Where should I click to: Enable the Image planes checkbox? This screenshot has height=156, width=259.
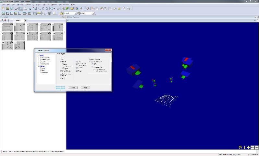coord(92,67)
